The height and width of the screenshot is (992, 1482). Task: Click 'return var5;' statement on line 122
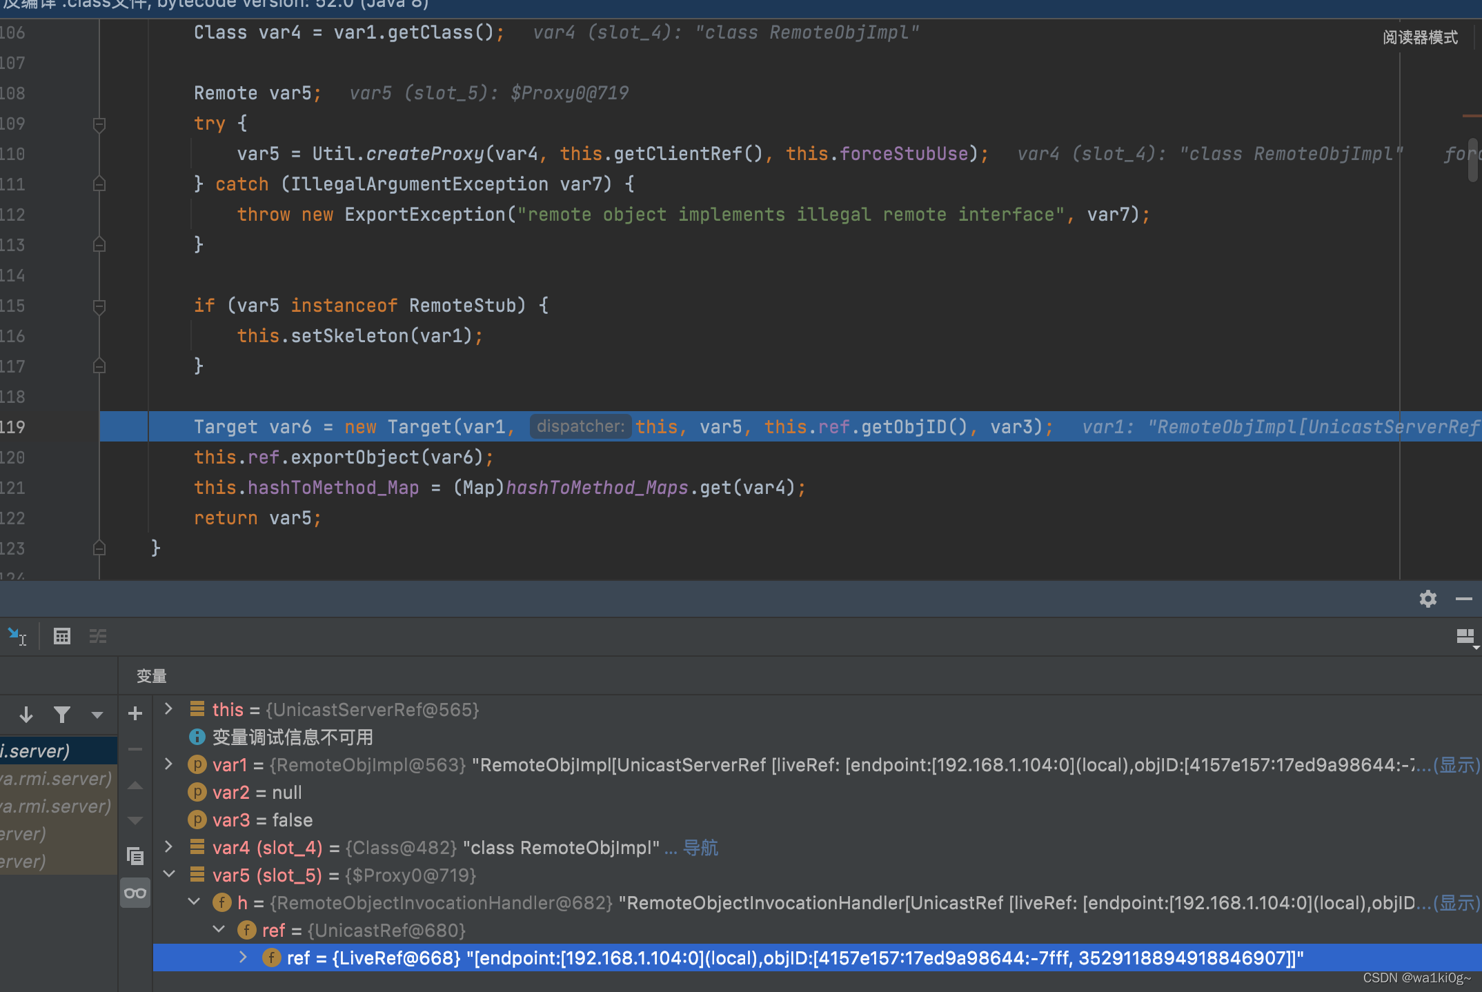point(257,518)
